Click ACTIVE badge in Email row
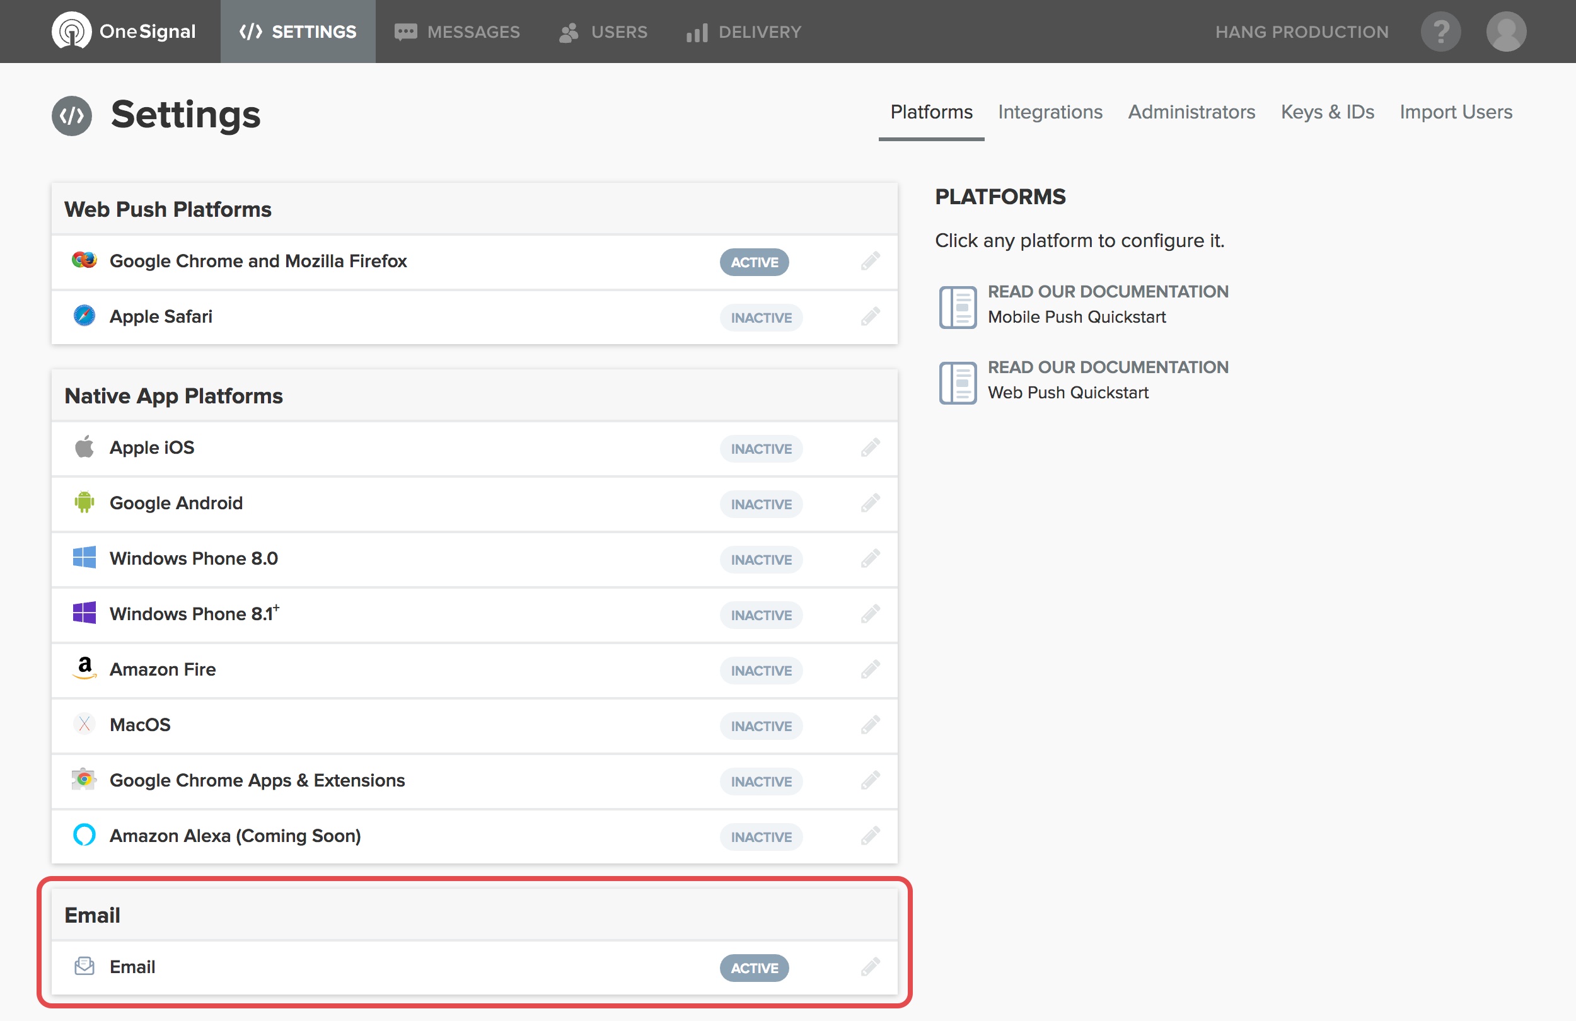 754,968
